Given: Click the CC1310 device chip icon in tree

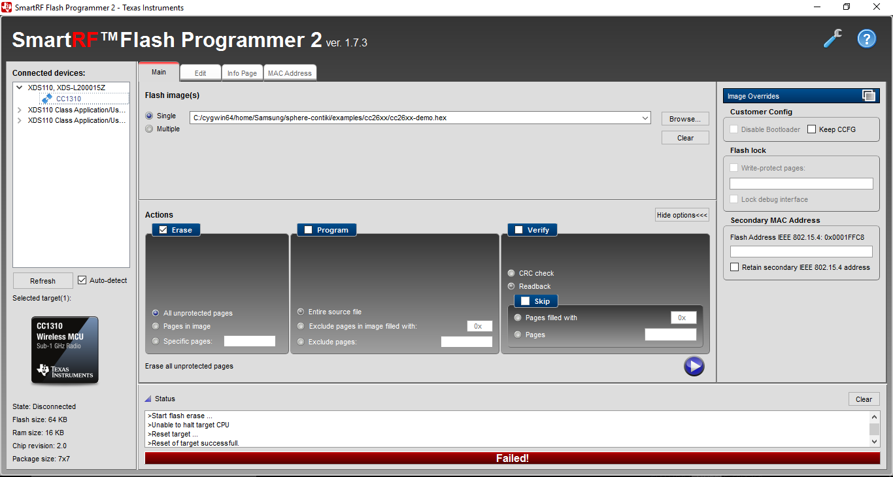Looking at the screenshot, I should (47, 99).
